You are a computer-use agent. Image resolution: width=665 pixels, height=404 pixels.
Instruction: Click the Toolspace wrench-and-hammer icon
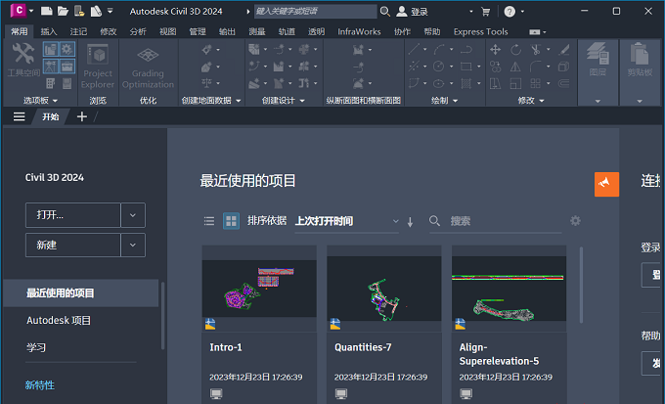[x=22, y=54]
